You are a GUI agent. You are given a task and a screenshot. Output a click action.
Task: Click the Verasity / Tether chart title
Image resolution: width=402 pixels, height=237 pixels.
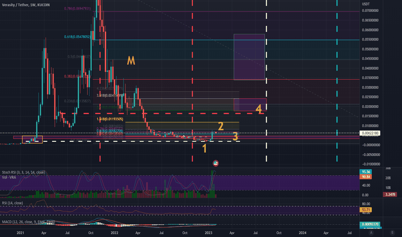click(26, 5)
